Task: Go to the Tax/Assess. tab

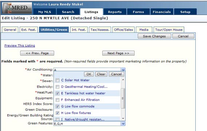Action: click(x=100, y=30)
